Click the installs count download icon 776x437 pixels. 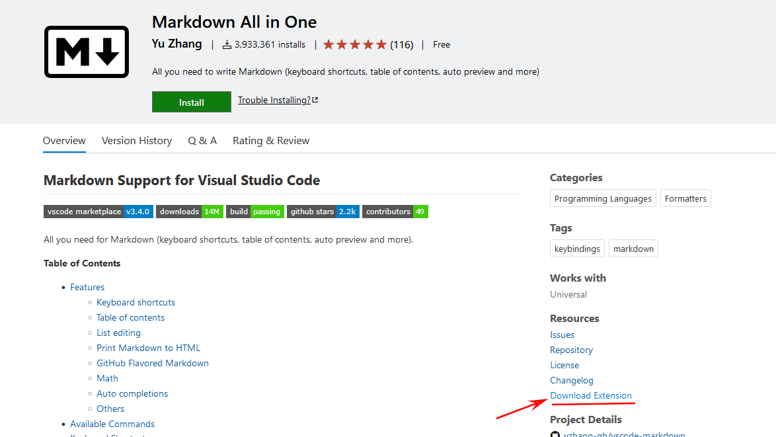(227, 44)
